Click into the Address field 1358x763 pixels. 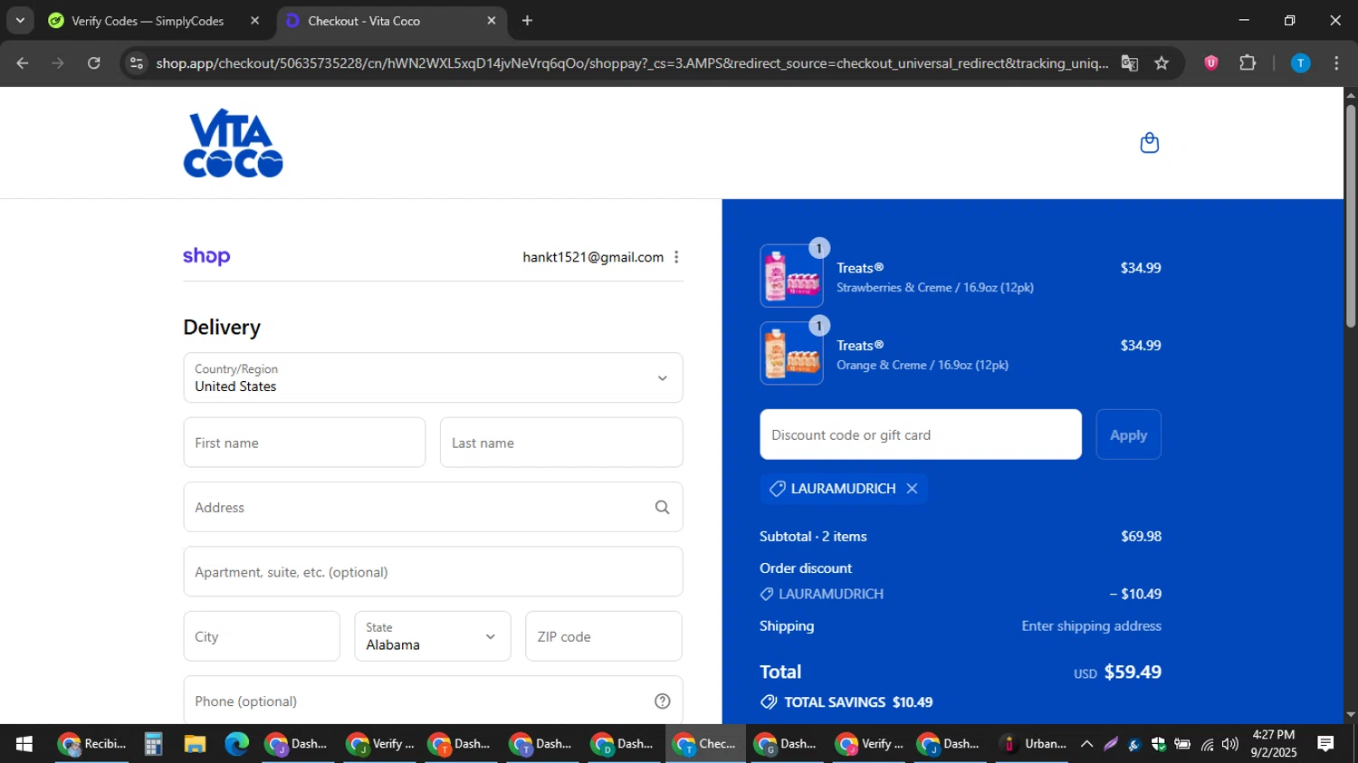point(433,507)
